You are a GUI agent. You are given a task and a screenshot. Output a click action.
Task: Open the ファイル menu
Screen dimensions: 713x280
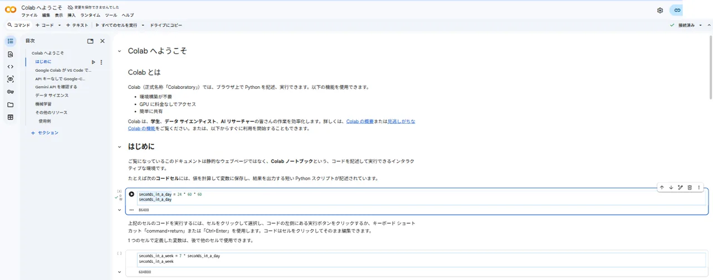(29, 15)
